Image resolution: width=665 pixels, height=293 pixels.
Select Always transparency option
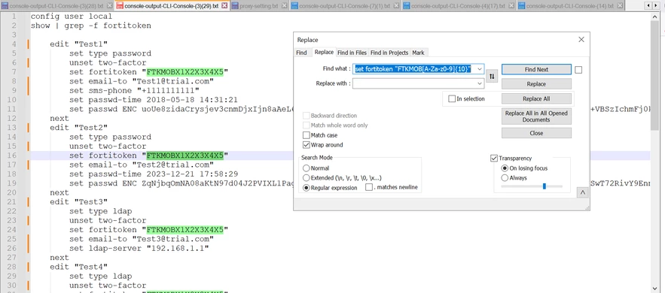[x=505, y=178]
